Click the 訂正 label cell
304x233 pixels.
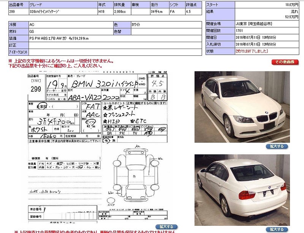click(x=19, y=45)
